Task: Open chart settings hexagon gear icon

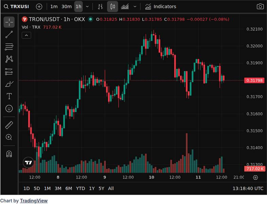Action: coord(255,177)
